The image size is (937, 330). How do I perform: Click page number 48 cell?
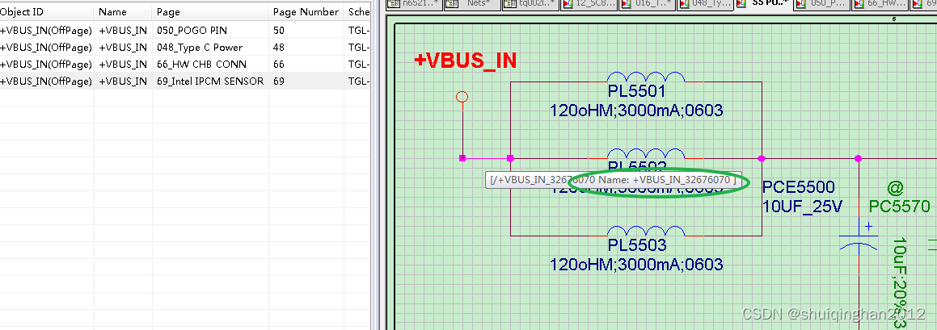click(278, 47)
